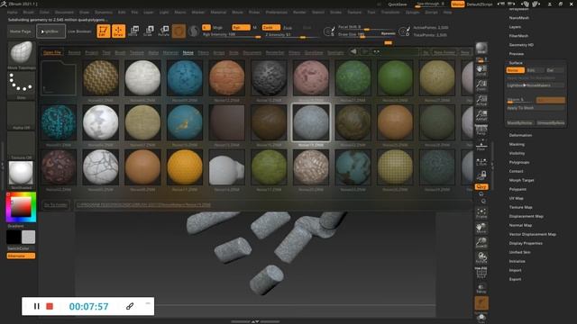Click the QuickSave button
The height and width of the screenshot is (324, 577).
398,4
